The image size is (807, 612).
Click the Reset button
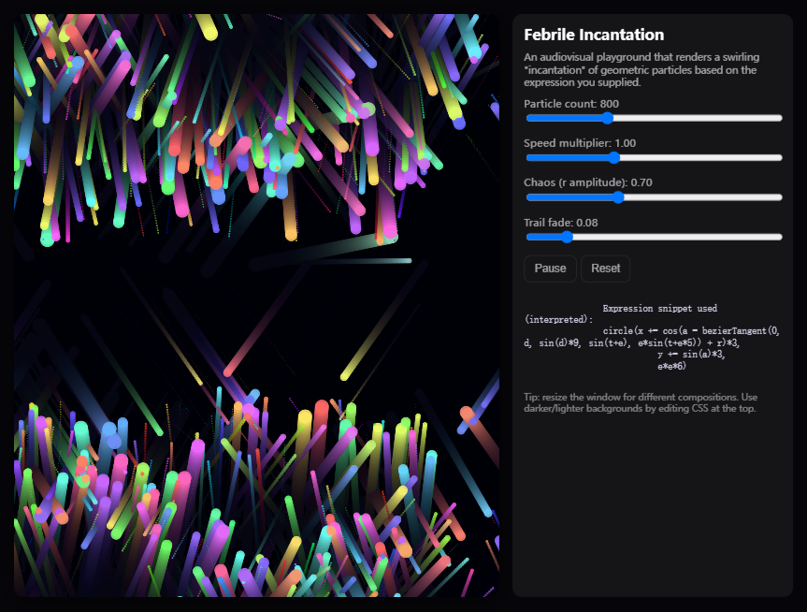pyautogui.click(x=605, y=269)
